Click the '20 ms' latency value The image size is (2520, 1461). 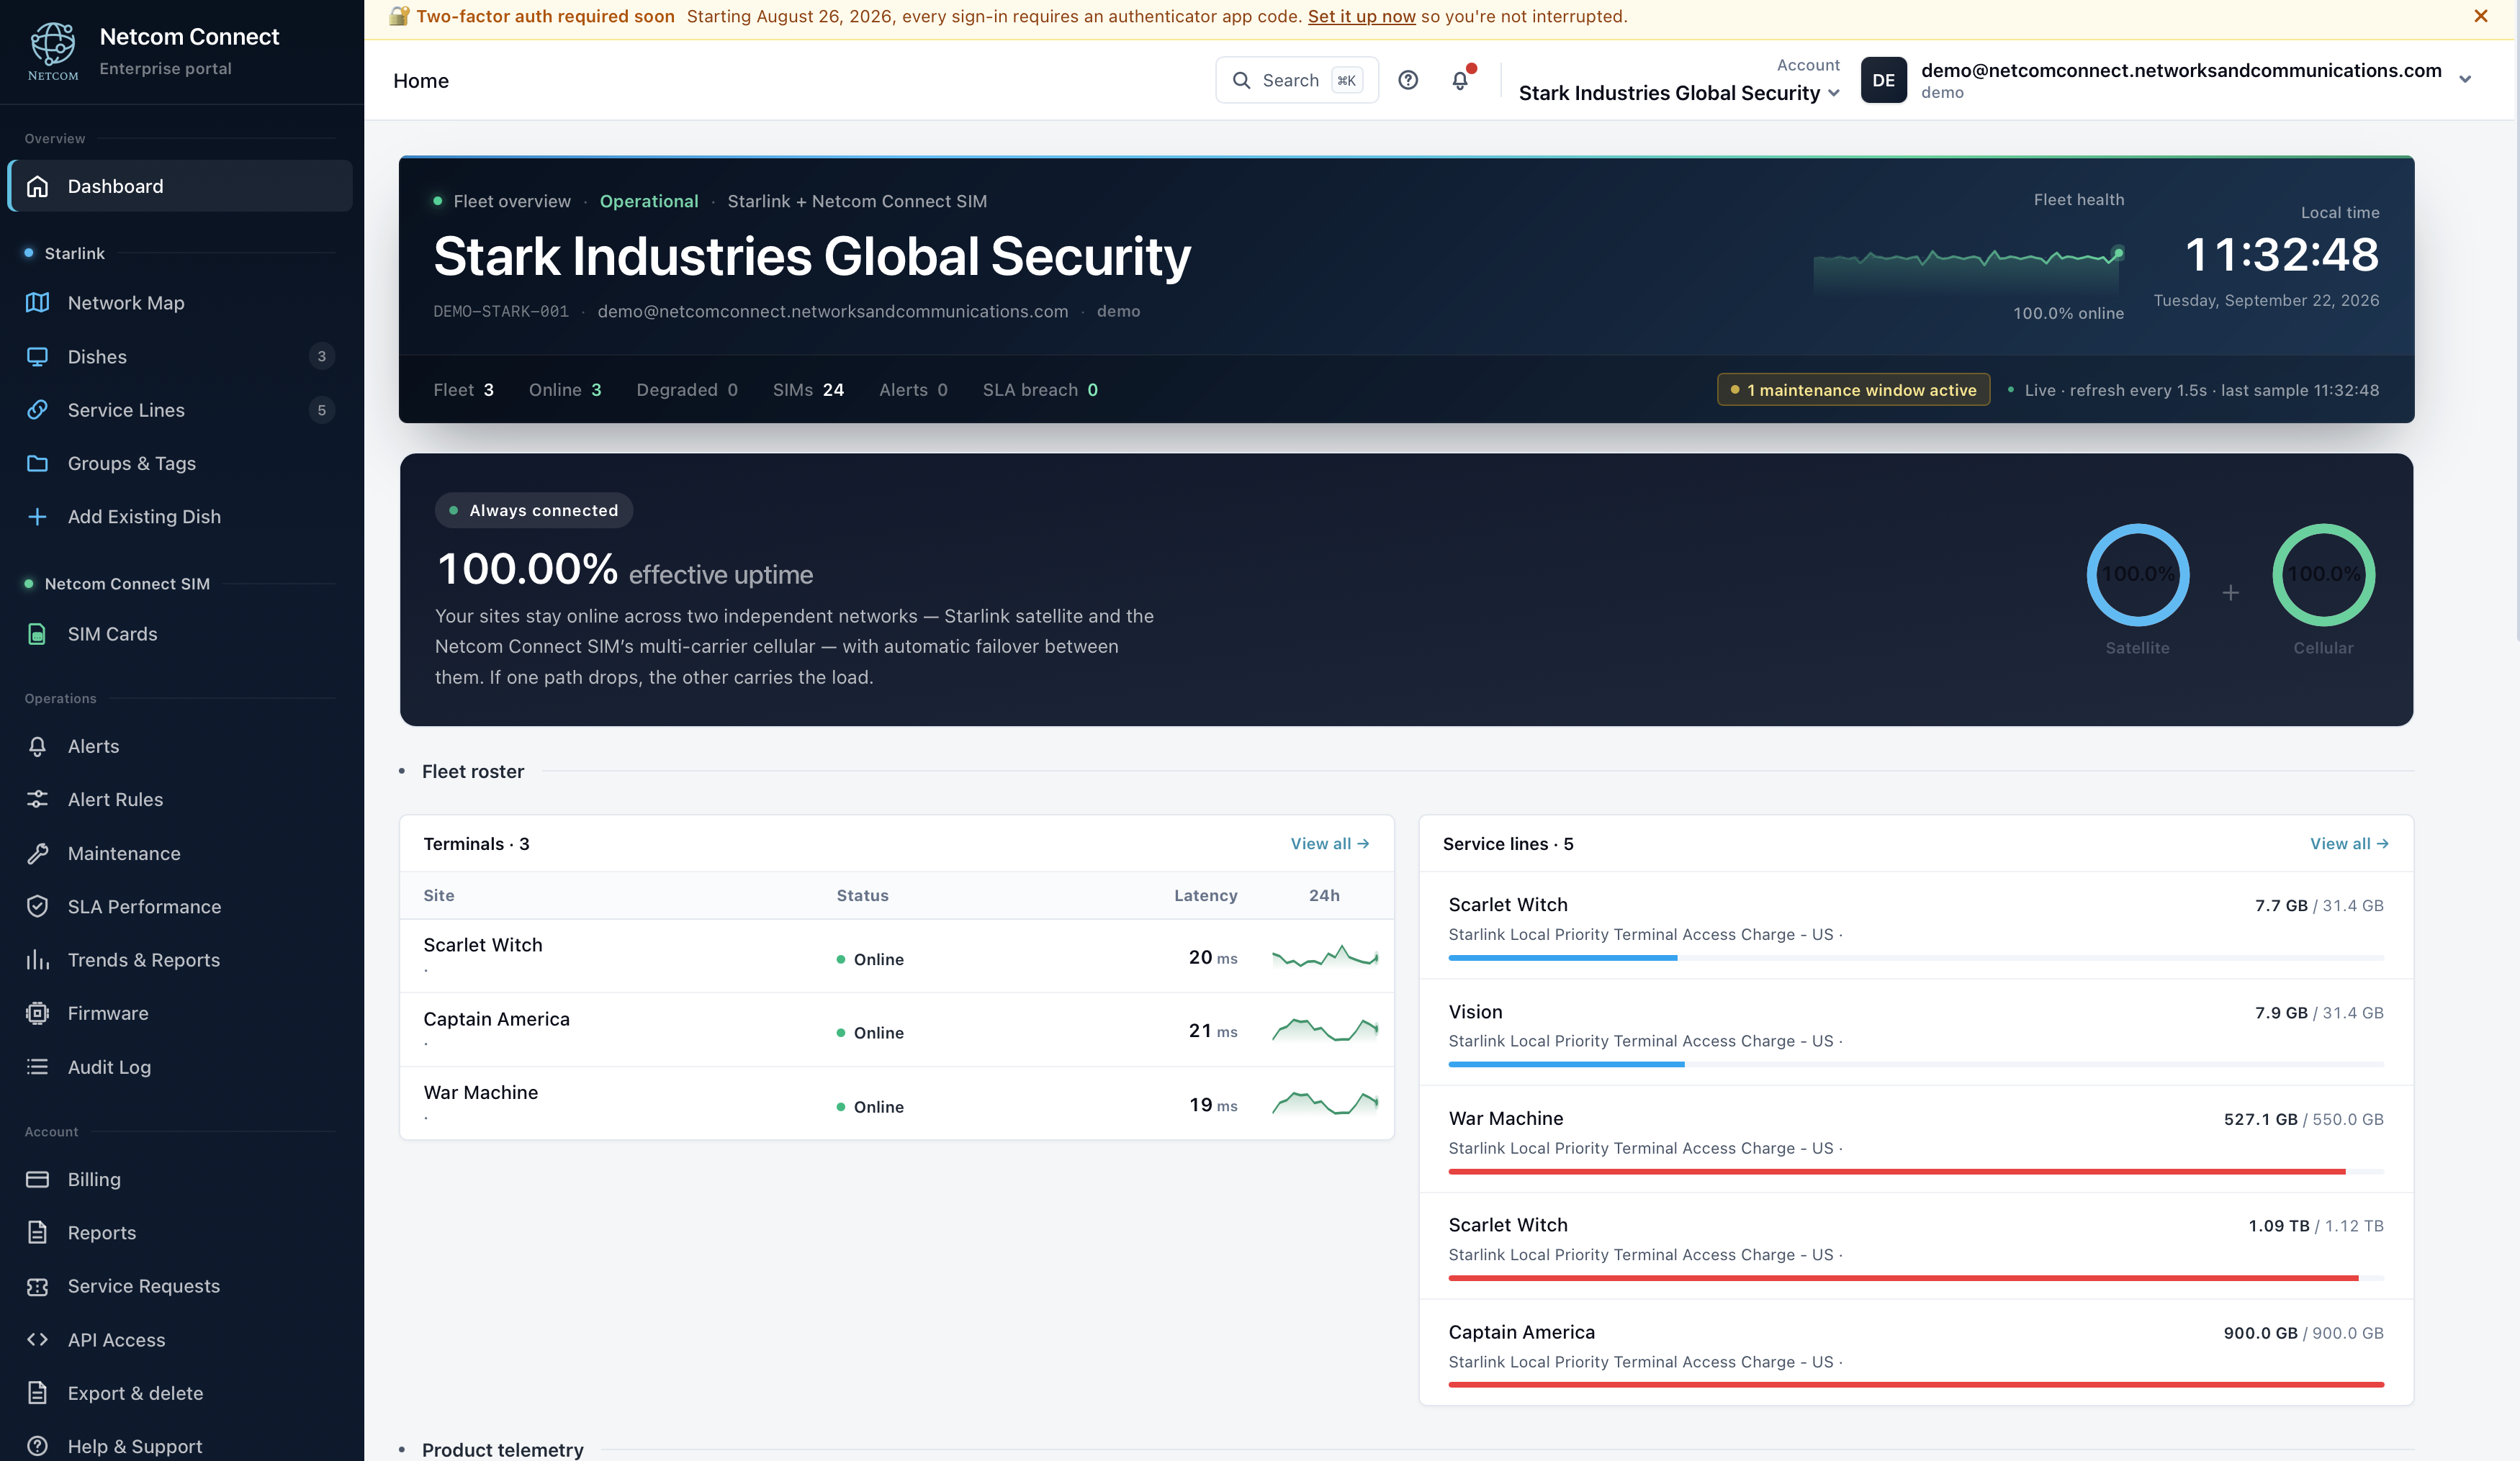point(1213,957)
